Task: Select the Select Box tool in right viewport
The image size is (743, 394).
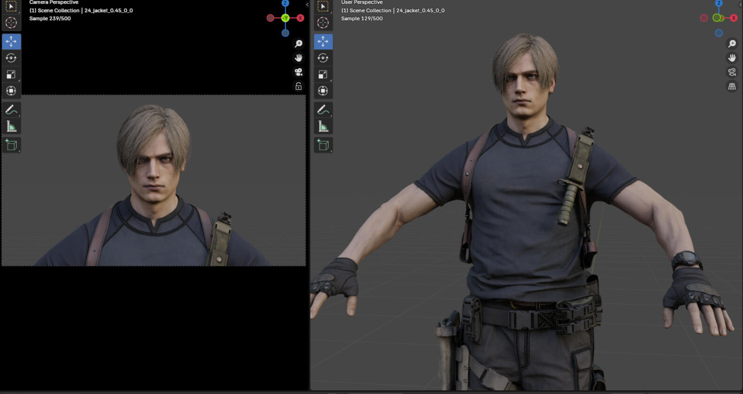Action: tap(323, 6)
